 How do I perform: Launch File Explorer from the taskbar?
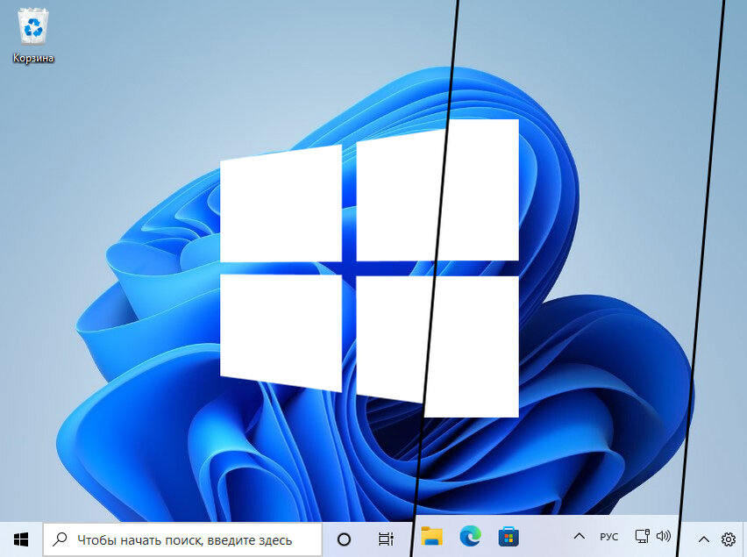click(432, 537)
